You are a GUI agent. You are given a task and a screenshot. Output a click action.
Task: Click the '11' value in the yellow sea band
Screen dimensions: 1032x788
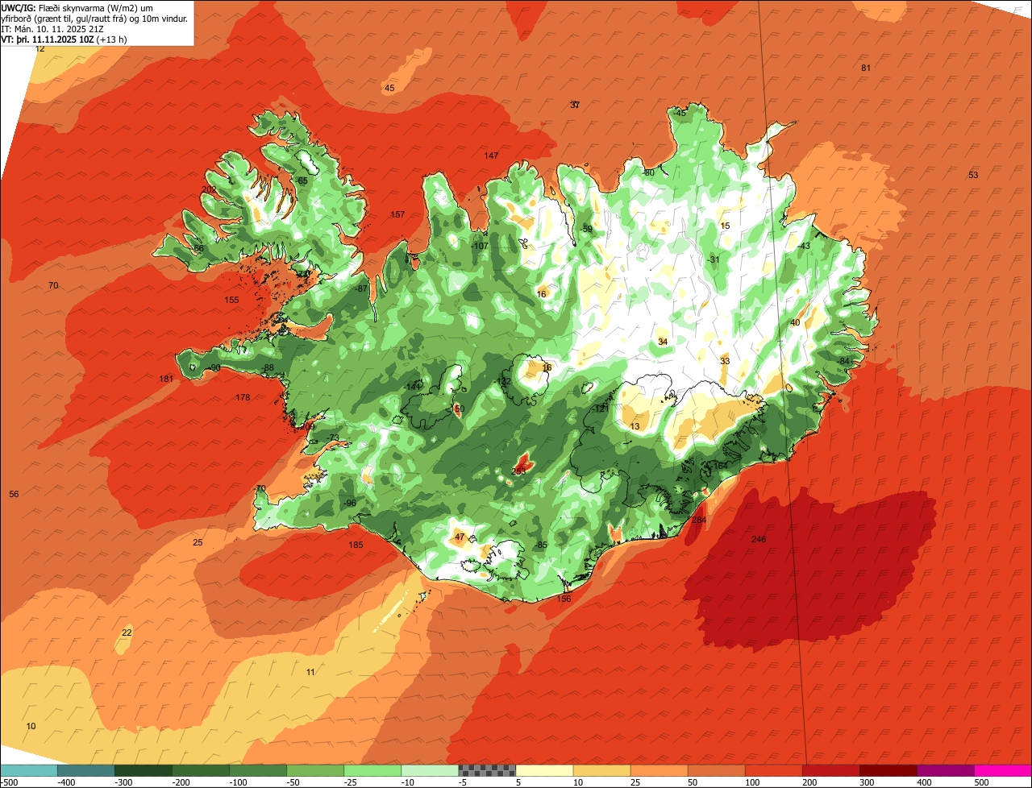(x=310, y=672)
